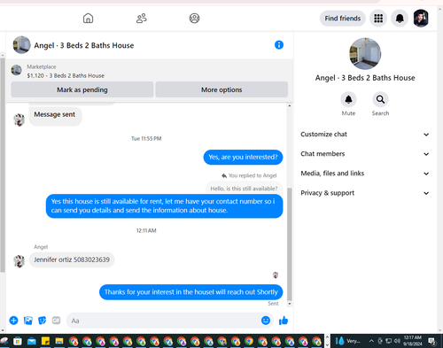The width and height of the screenshot is (443, 348).
Task: Select the "Thanks for your interest" message
Action: 191,292
